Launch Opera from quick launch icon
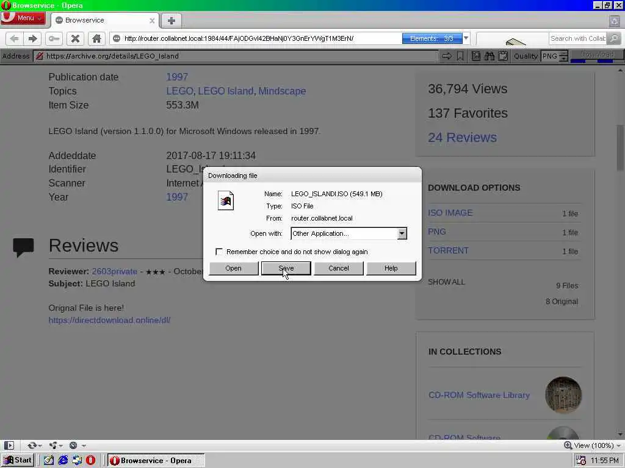The image size is (625, 468). 90,461
